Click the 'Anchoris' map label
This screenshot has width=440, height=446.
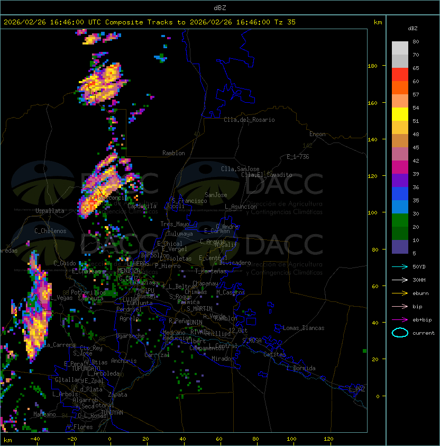124,361
